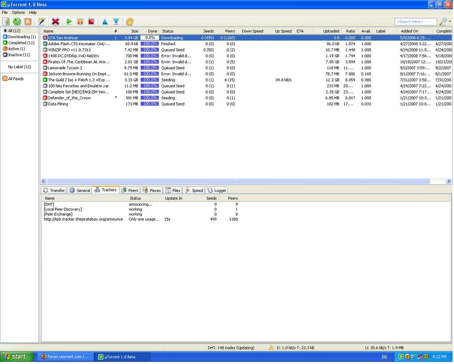Expand the search engine dropdown arrow
This screenshot has height=364, width=454.
tap(450, 21)
